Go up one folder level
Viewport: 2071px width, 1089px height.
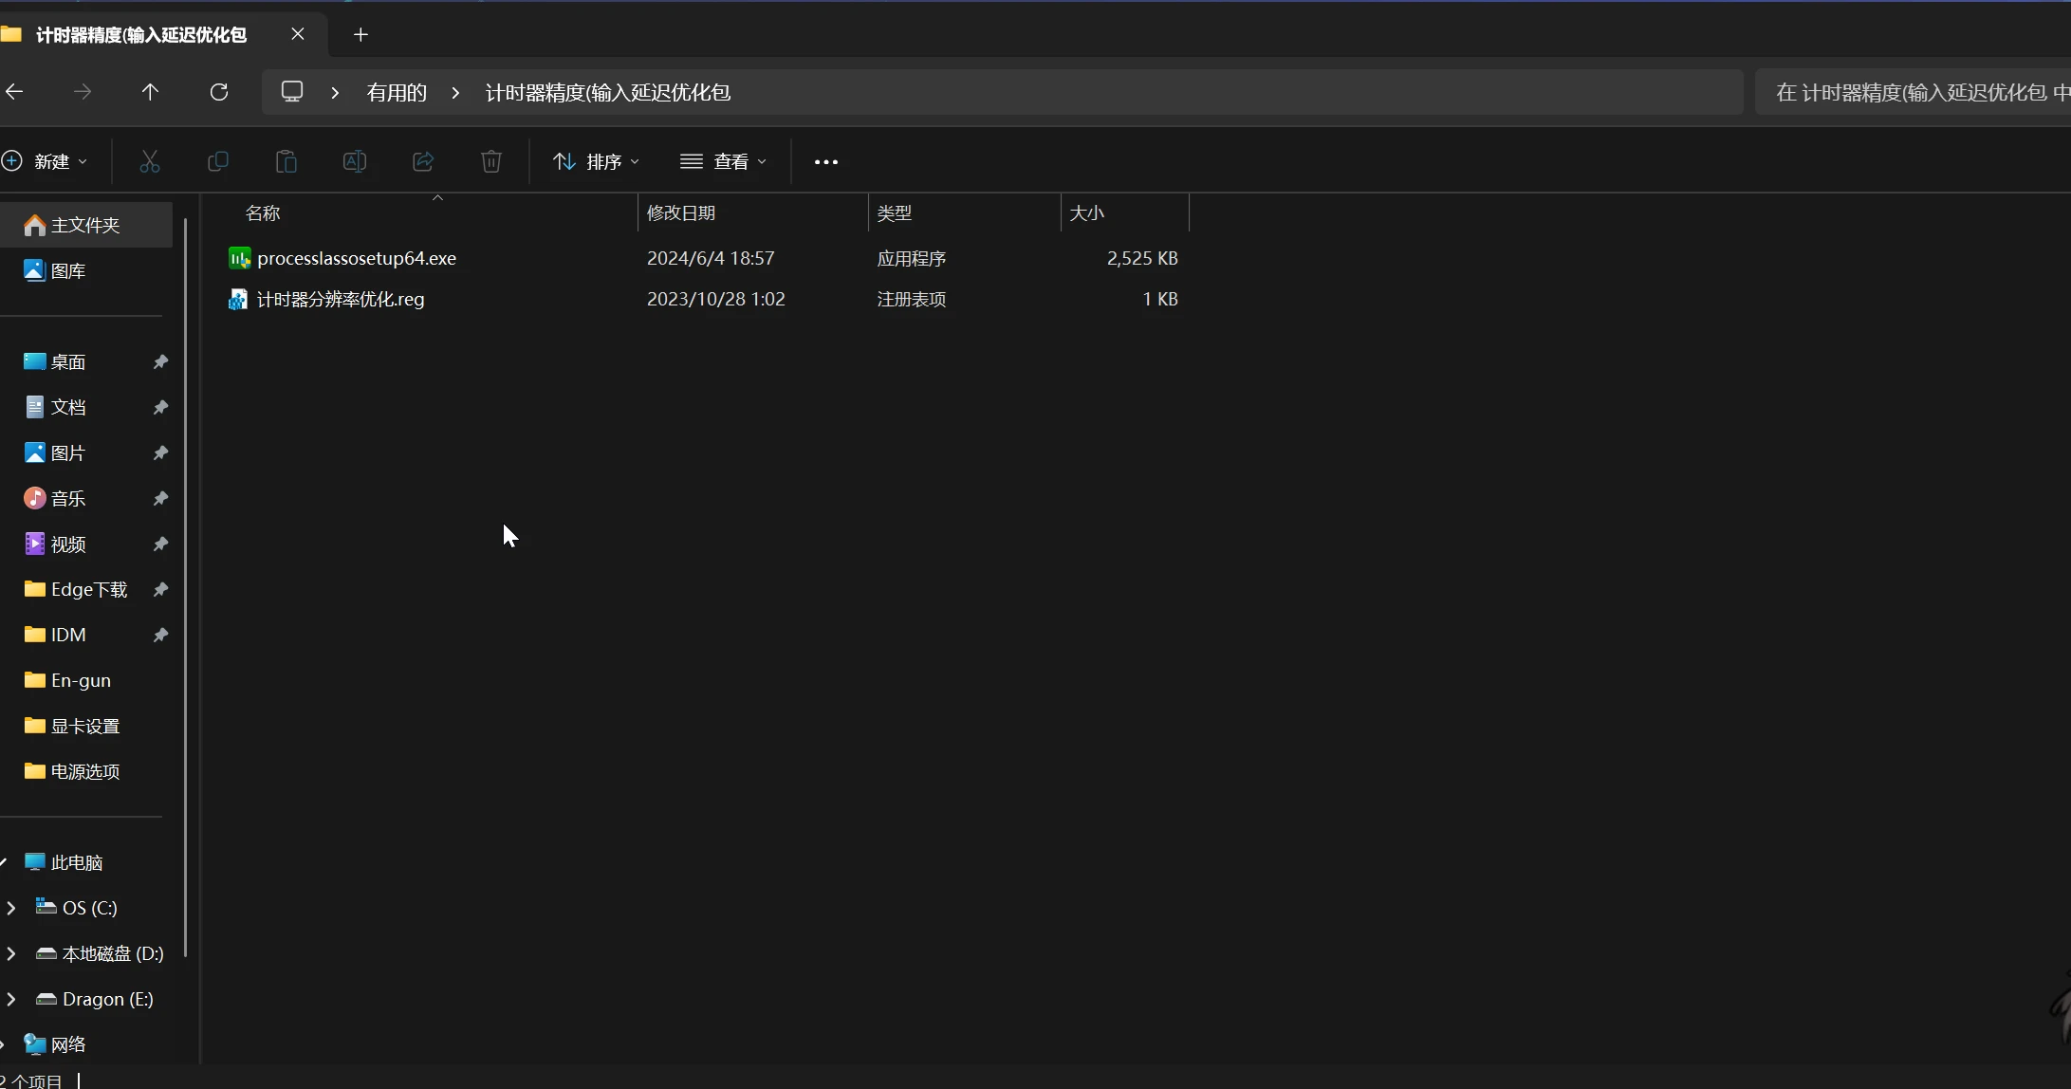(150, 92)
